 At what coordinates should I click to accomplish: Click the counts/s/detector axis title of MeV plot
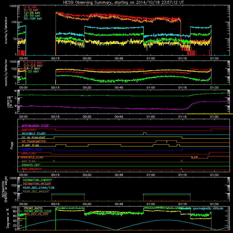pos(6,73)
